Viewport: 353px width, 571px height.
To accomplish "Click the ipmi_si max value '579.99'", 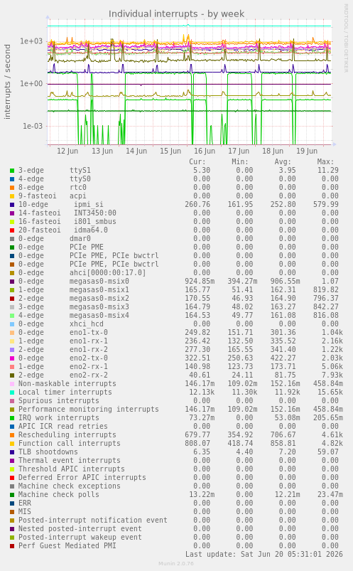I will pos(326,205).
